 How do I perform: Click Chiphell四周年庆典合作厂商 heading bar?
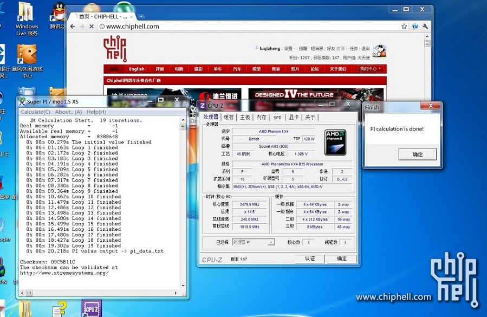coord(245,81)
